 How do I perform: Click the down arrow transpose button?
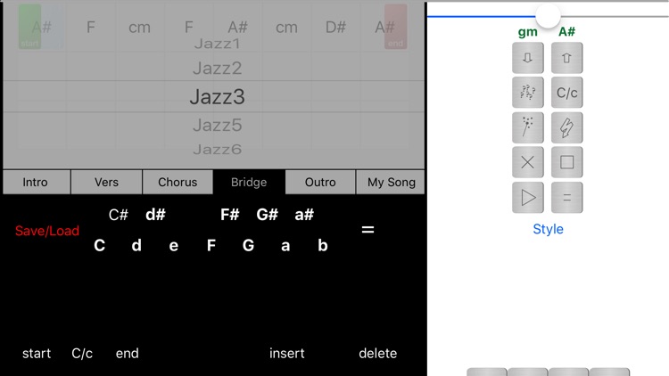click(x=527, y=58)
